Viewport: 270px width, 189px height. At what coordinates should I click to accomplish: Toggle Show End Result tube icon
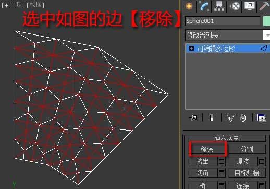click(x=212, y=118)
